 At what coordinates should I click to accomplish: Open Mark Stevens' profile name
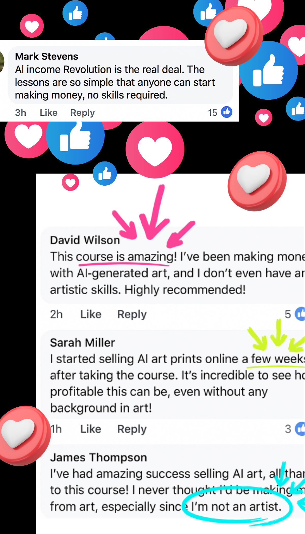point(47,56)
